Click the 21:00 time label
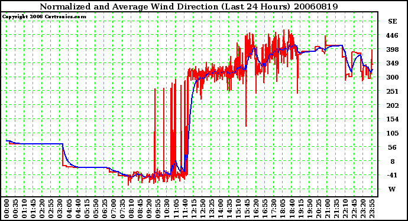 (x=328, y=209)
